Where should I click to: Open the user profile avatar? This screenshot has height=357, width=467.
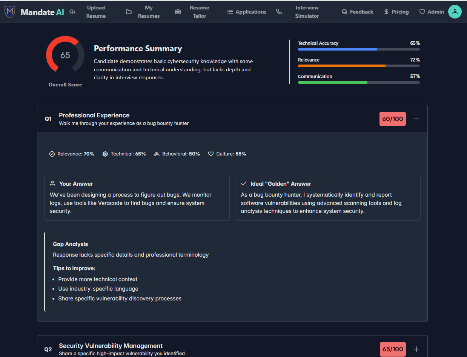coord(455,12)
